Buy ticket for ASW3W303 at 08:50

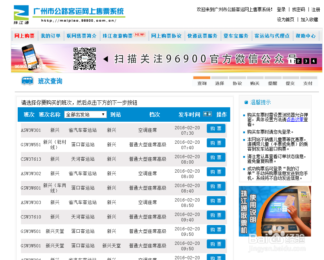click(216, 201)
